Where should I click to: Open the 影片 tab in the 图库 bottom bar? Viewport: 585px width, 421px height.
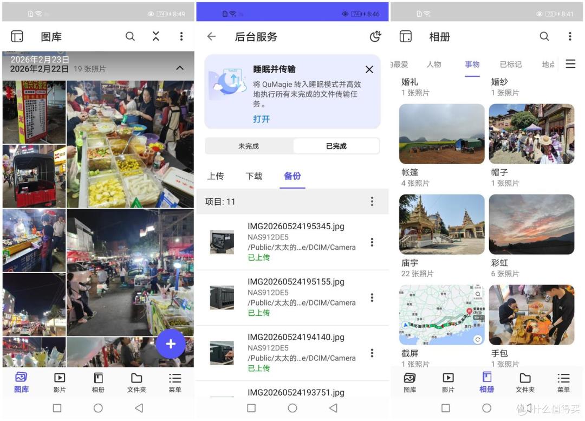pos(60,383)
